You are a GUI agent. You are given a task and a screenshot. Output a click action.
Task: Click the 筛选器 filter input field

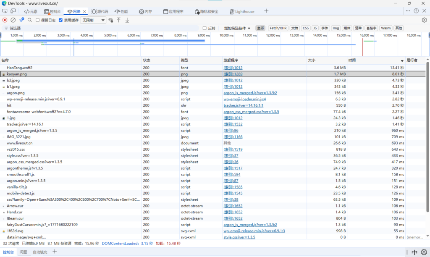click(x=101, y=28)
